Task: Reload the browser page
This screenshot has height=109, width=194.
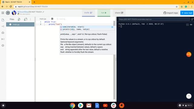Action: 11,7
